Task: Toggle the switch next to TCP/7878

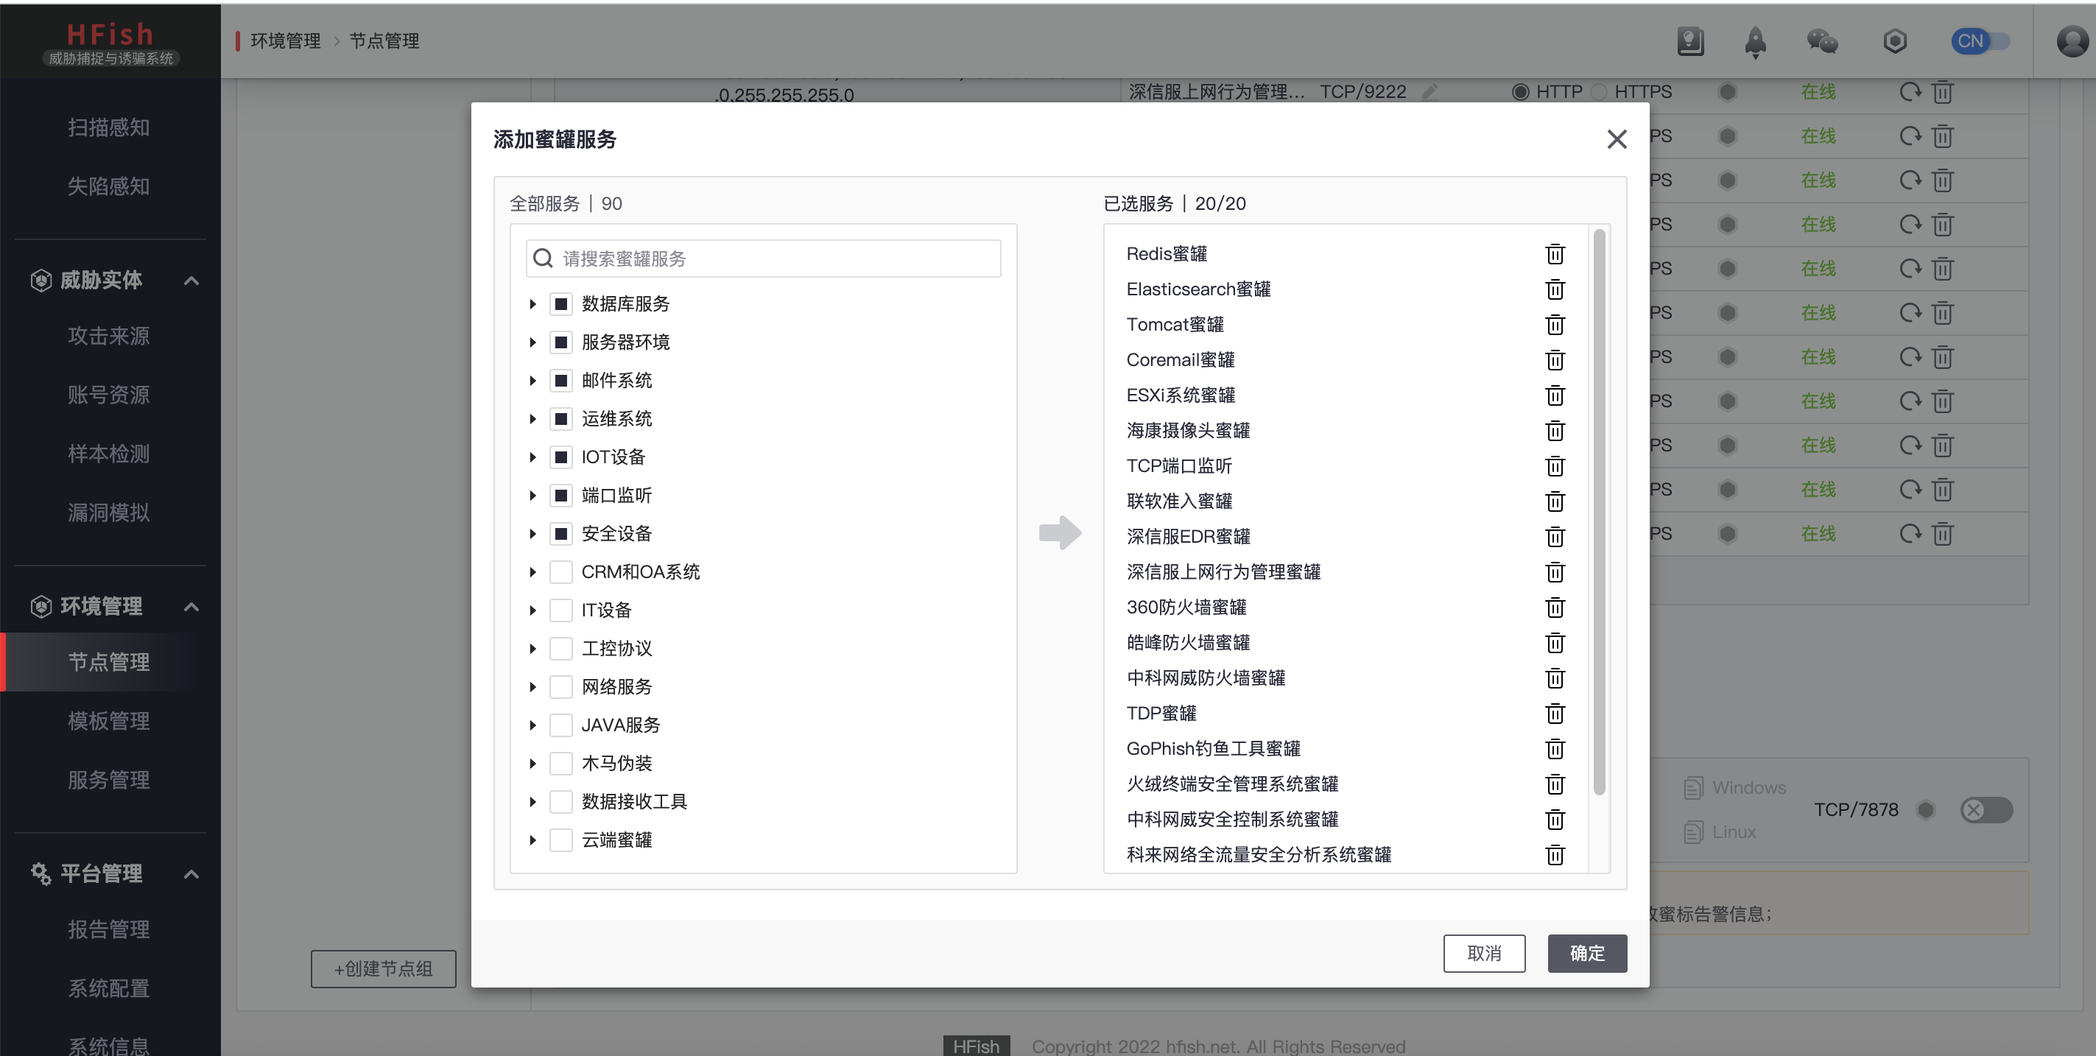Action: [x=1986, y=809]
